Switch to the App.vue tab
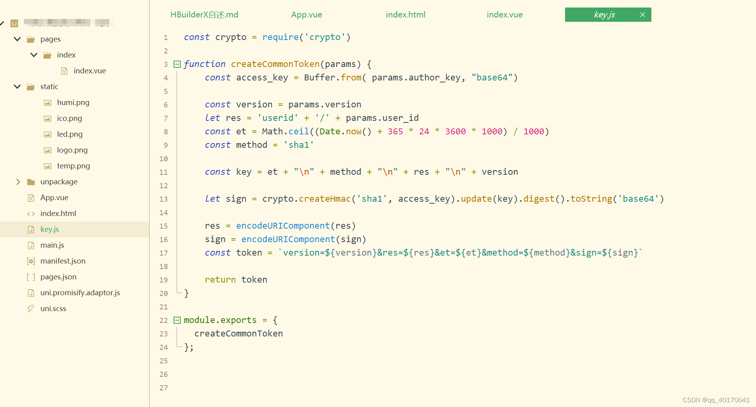This screenshot has height=407, width=756. [307, 15]
